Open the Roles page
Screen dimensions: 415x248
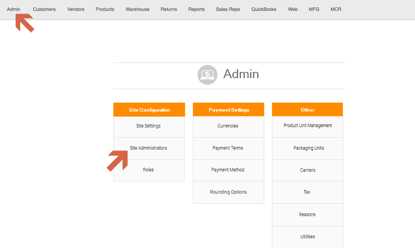click(148, 170)
